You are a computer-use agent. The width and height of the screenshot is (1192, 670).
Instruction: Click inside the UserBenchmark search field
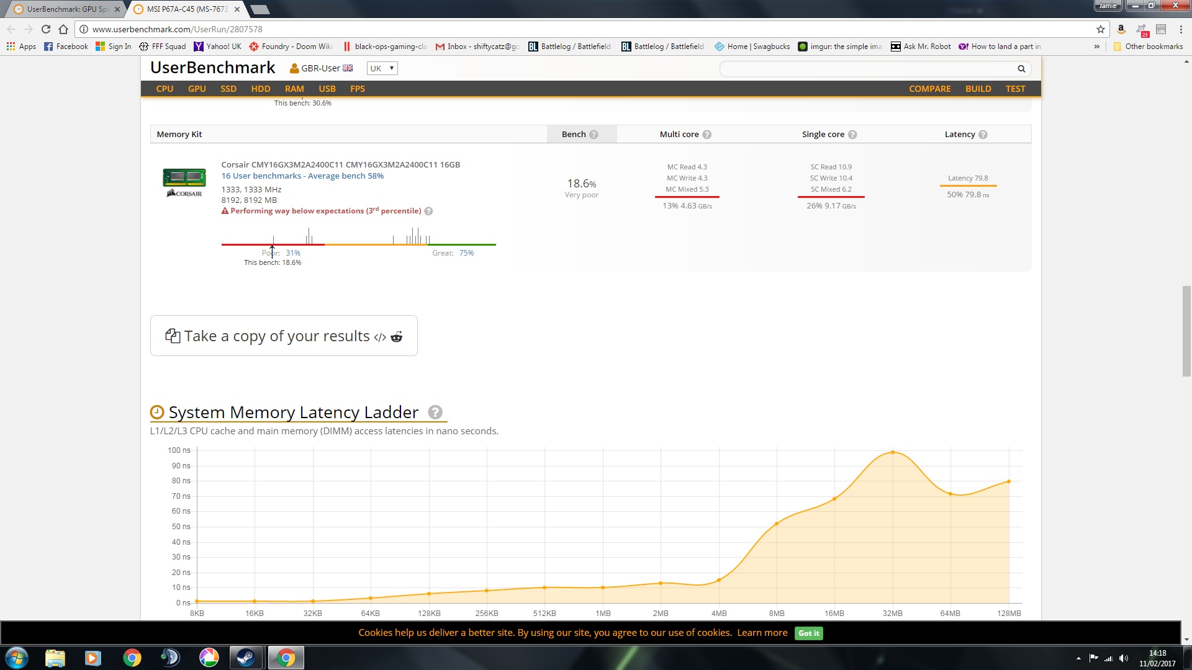867,69
